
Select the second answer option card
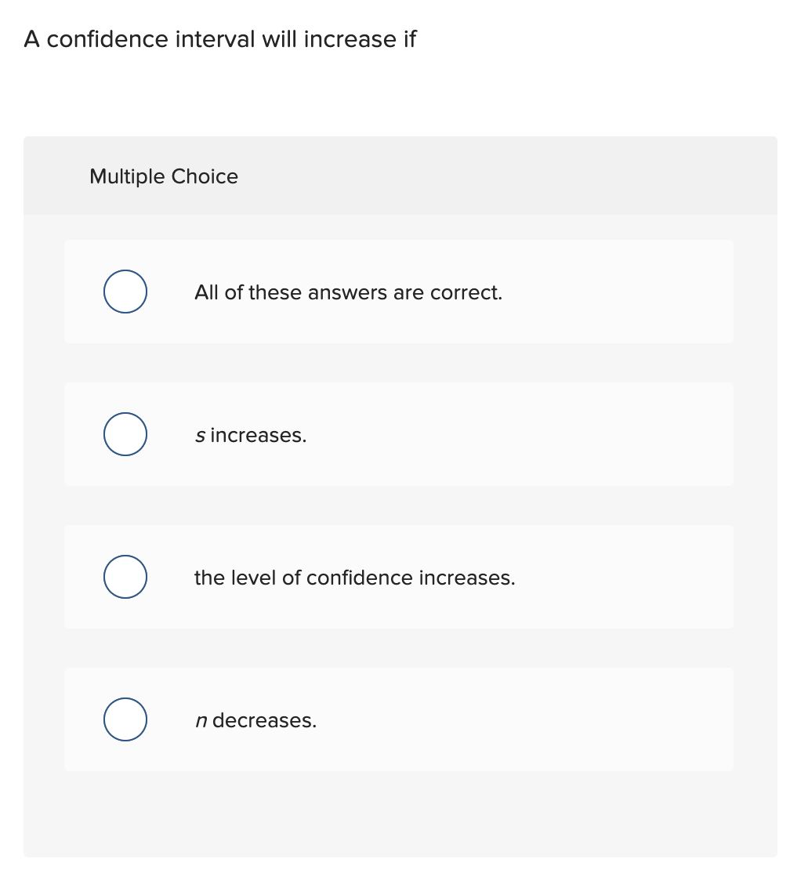coord(398,433)
